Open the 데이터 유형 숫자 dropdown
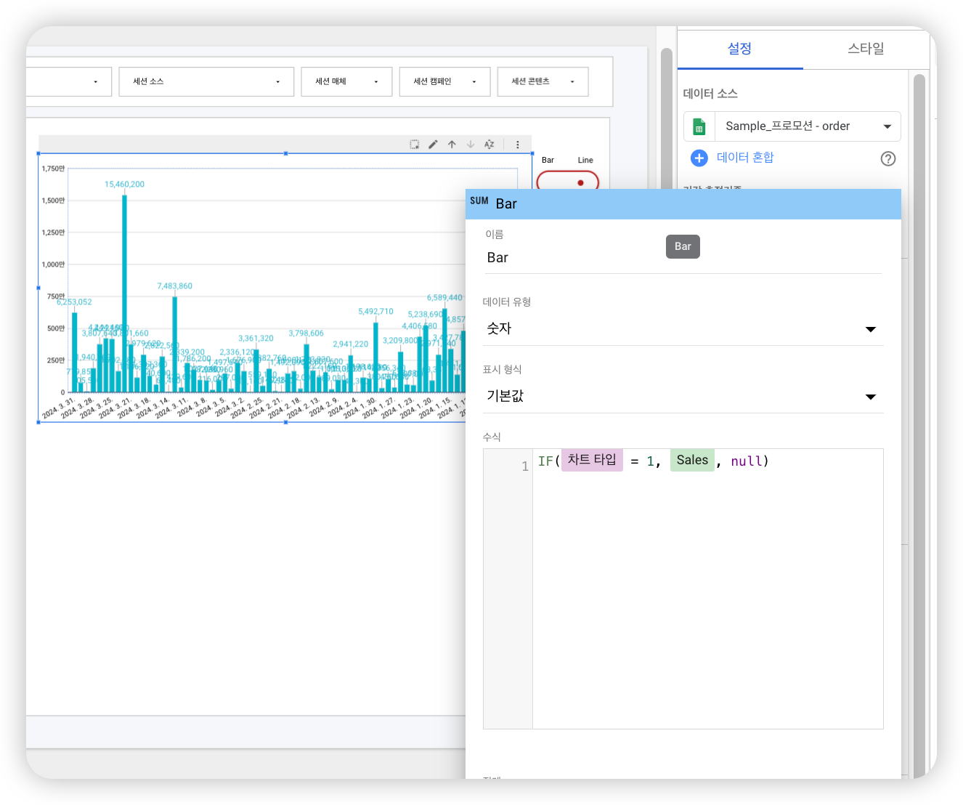963x805 pixels. [x=683, y=328]
